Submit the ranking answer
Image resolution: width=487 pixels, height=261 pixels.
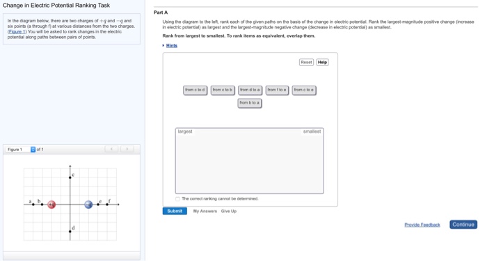coord(175,211)
